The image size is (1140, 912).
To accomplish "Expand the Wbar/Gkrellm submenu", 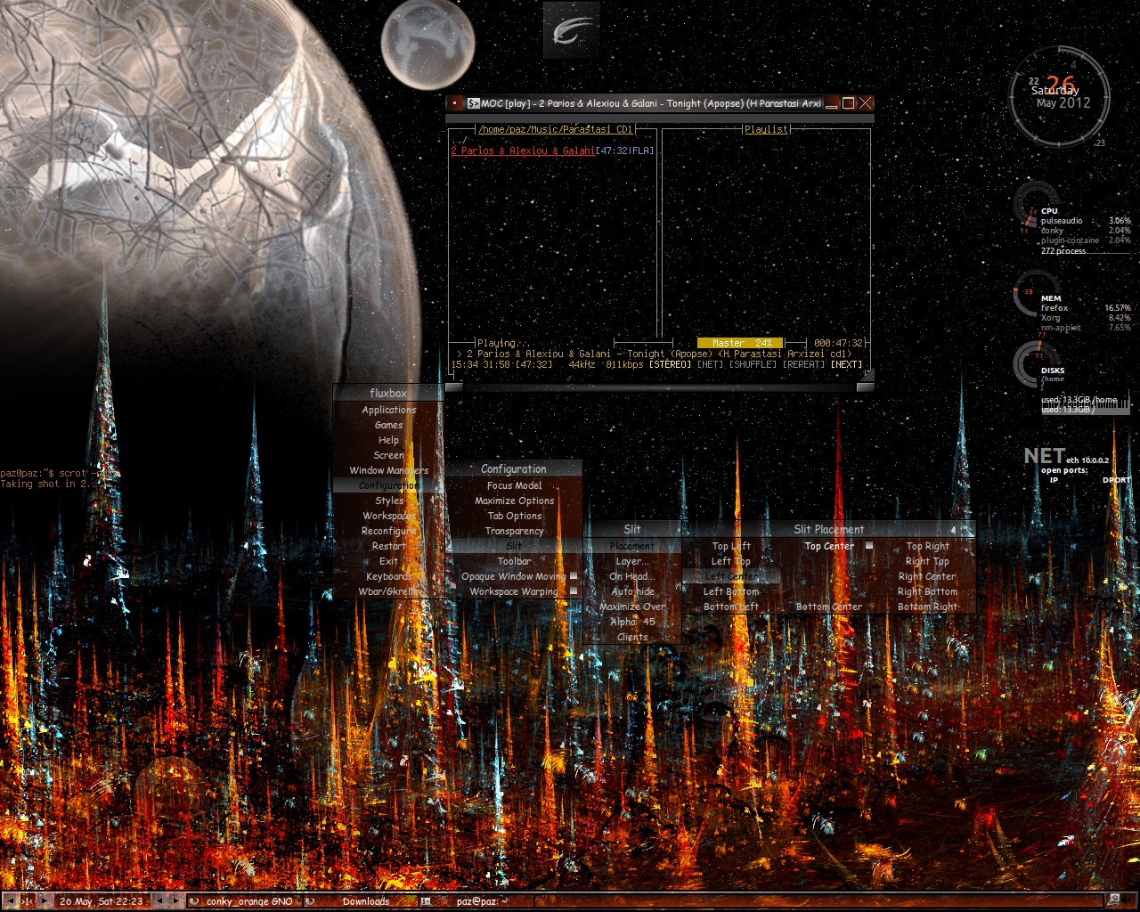I will click(x=388, y=591).
